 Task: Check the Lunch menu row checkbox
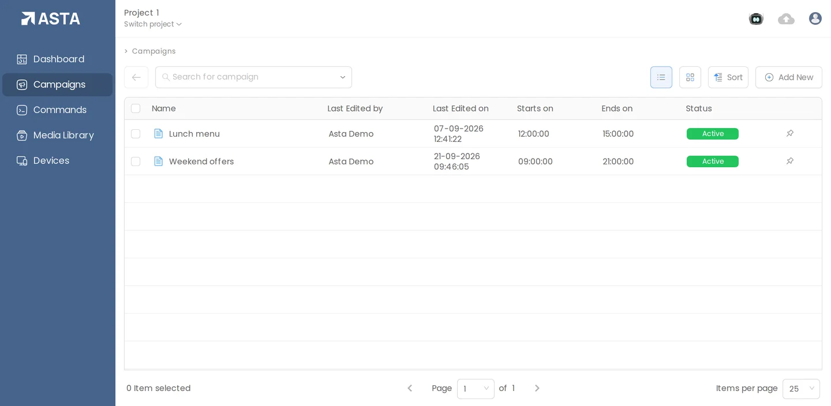point(136,134)
